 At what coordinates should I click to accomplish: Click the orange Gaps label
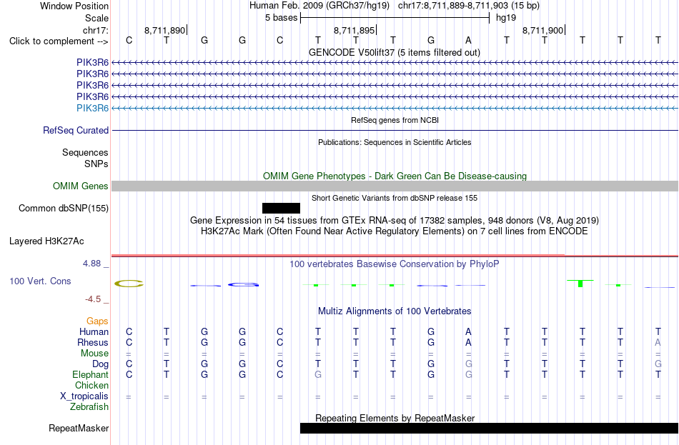[x=97, y=321]
